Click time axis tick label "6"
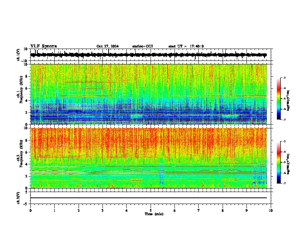The width and height of the screenshot is (305, 236). (x=175, y=211)
